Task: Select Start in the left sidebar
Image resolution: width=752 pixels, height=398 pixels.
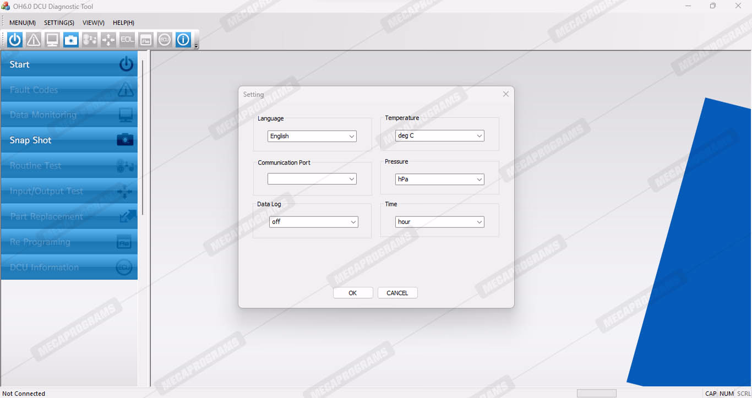Action: point(69,64)
